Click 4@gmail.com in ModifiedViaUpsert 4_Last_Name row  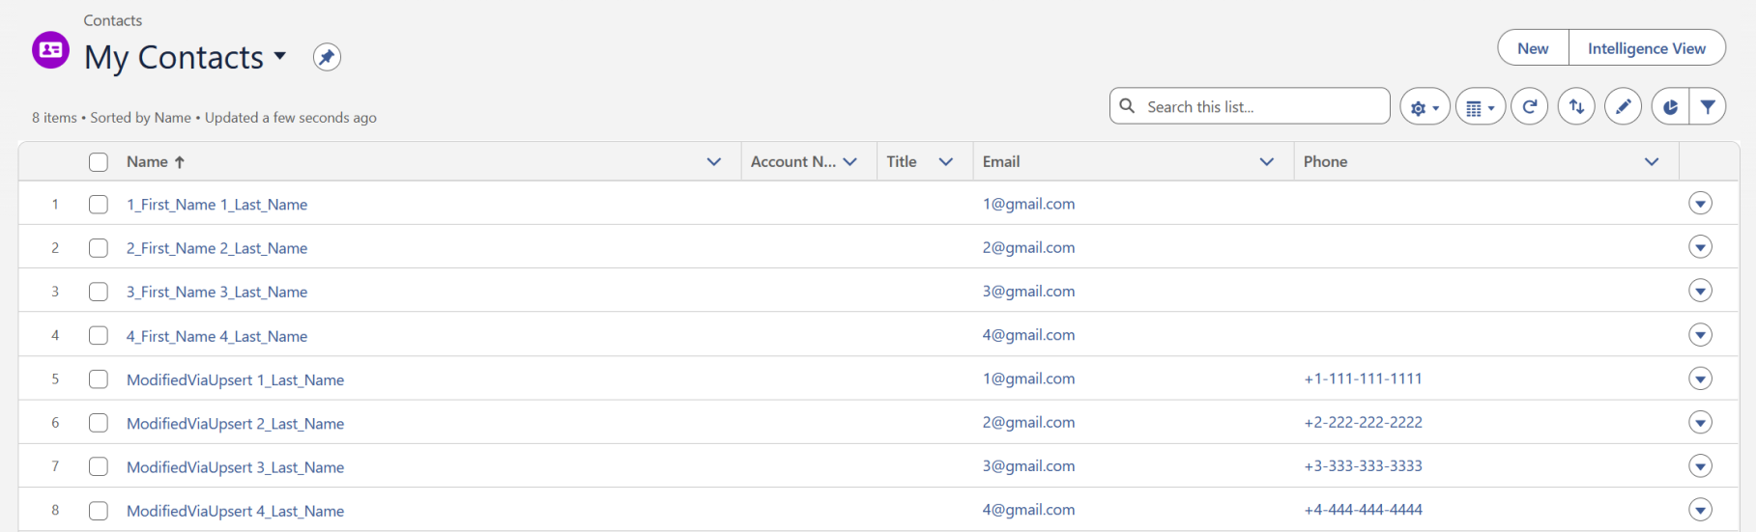pyautogui.click(x=1028, y=510)
